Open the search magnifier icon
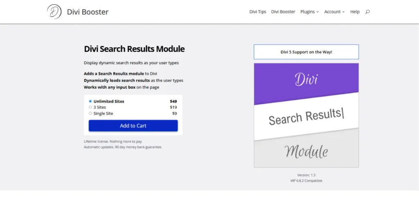The width and height of the screenshot is (419, 197). 367,12
